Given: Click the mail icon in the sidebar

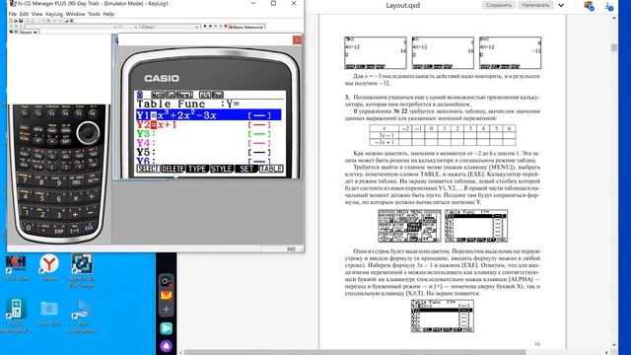Looking at the screenshot, I should [x=167, y=296].
